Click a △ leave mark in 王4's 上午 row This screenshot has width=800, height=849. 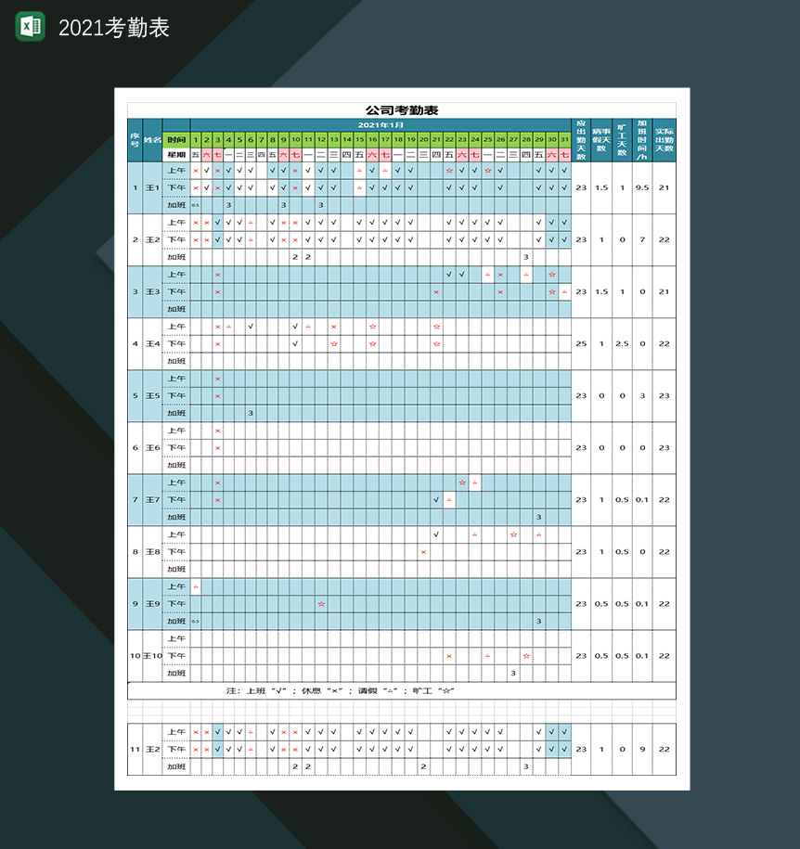pos(229,326)
